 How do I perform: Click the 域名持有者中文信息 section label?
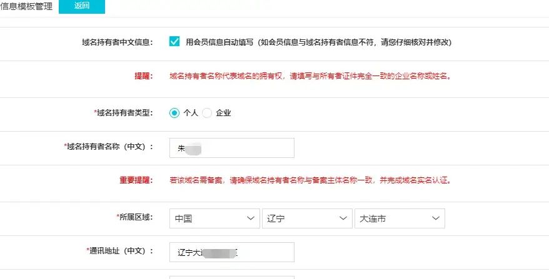click(x=117, y=42)
